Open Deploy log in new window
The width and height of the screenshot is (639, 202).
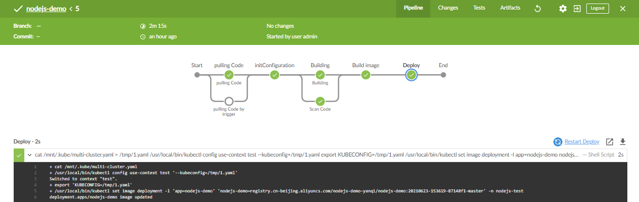[610, 142]
